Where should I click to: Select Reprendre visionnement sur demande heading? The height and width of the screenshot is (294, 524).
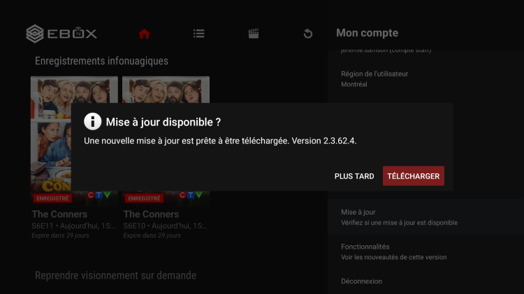pyautogui.click(x=115, y=275)
